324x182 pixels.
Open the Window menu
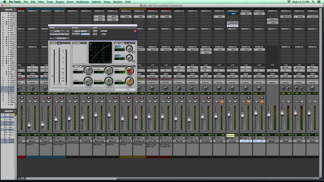click(118, 2)
